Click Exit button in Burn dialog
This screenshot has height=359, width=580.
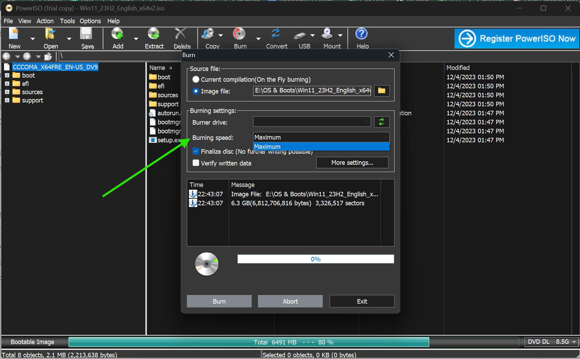tap(362, 301)
